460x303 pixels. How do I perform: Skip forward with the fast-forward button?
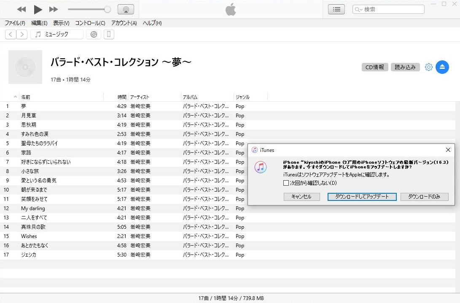pyautogui.click(x=54, y=9)
